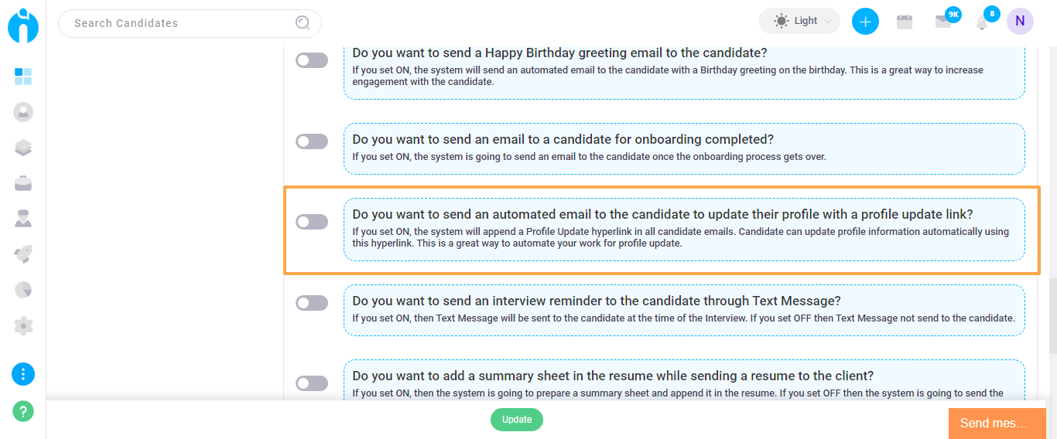Image resolution: width=1057 pixels, height=439 pixels.
Task: Open the briefcase jobs icon
Action: pyautogui.click(x=23, y=183)
